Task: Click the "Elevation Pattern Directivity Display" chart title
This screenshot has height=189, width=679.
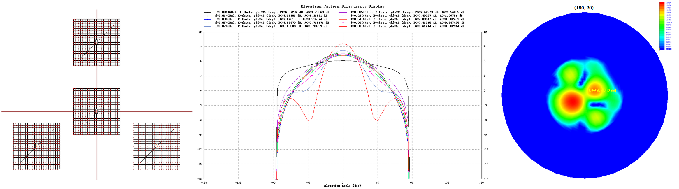Action: click(342, 6)
